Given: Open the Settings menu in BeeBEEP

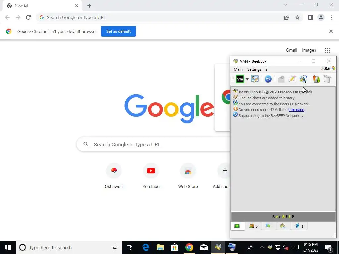Looking at the screenshot, I should (x=254, y=69).
